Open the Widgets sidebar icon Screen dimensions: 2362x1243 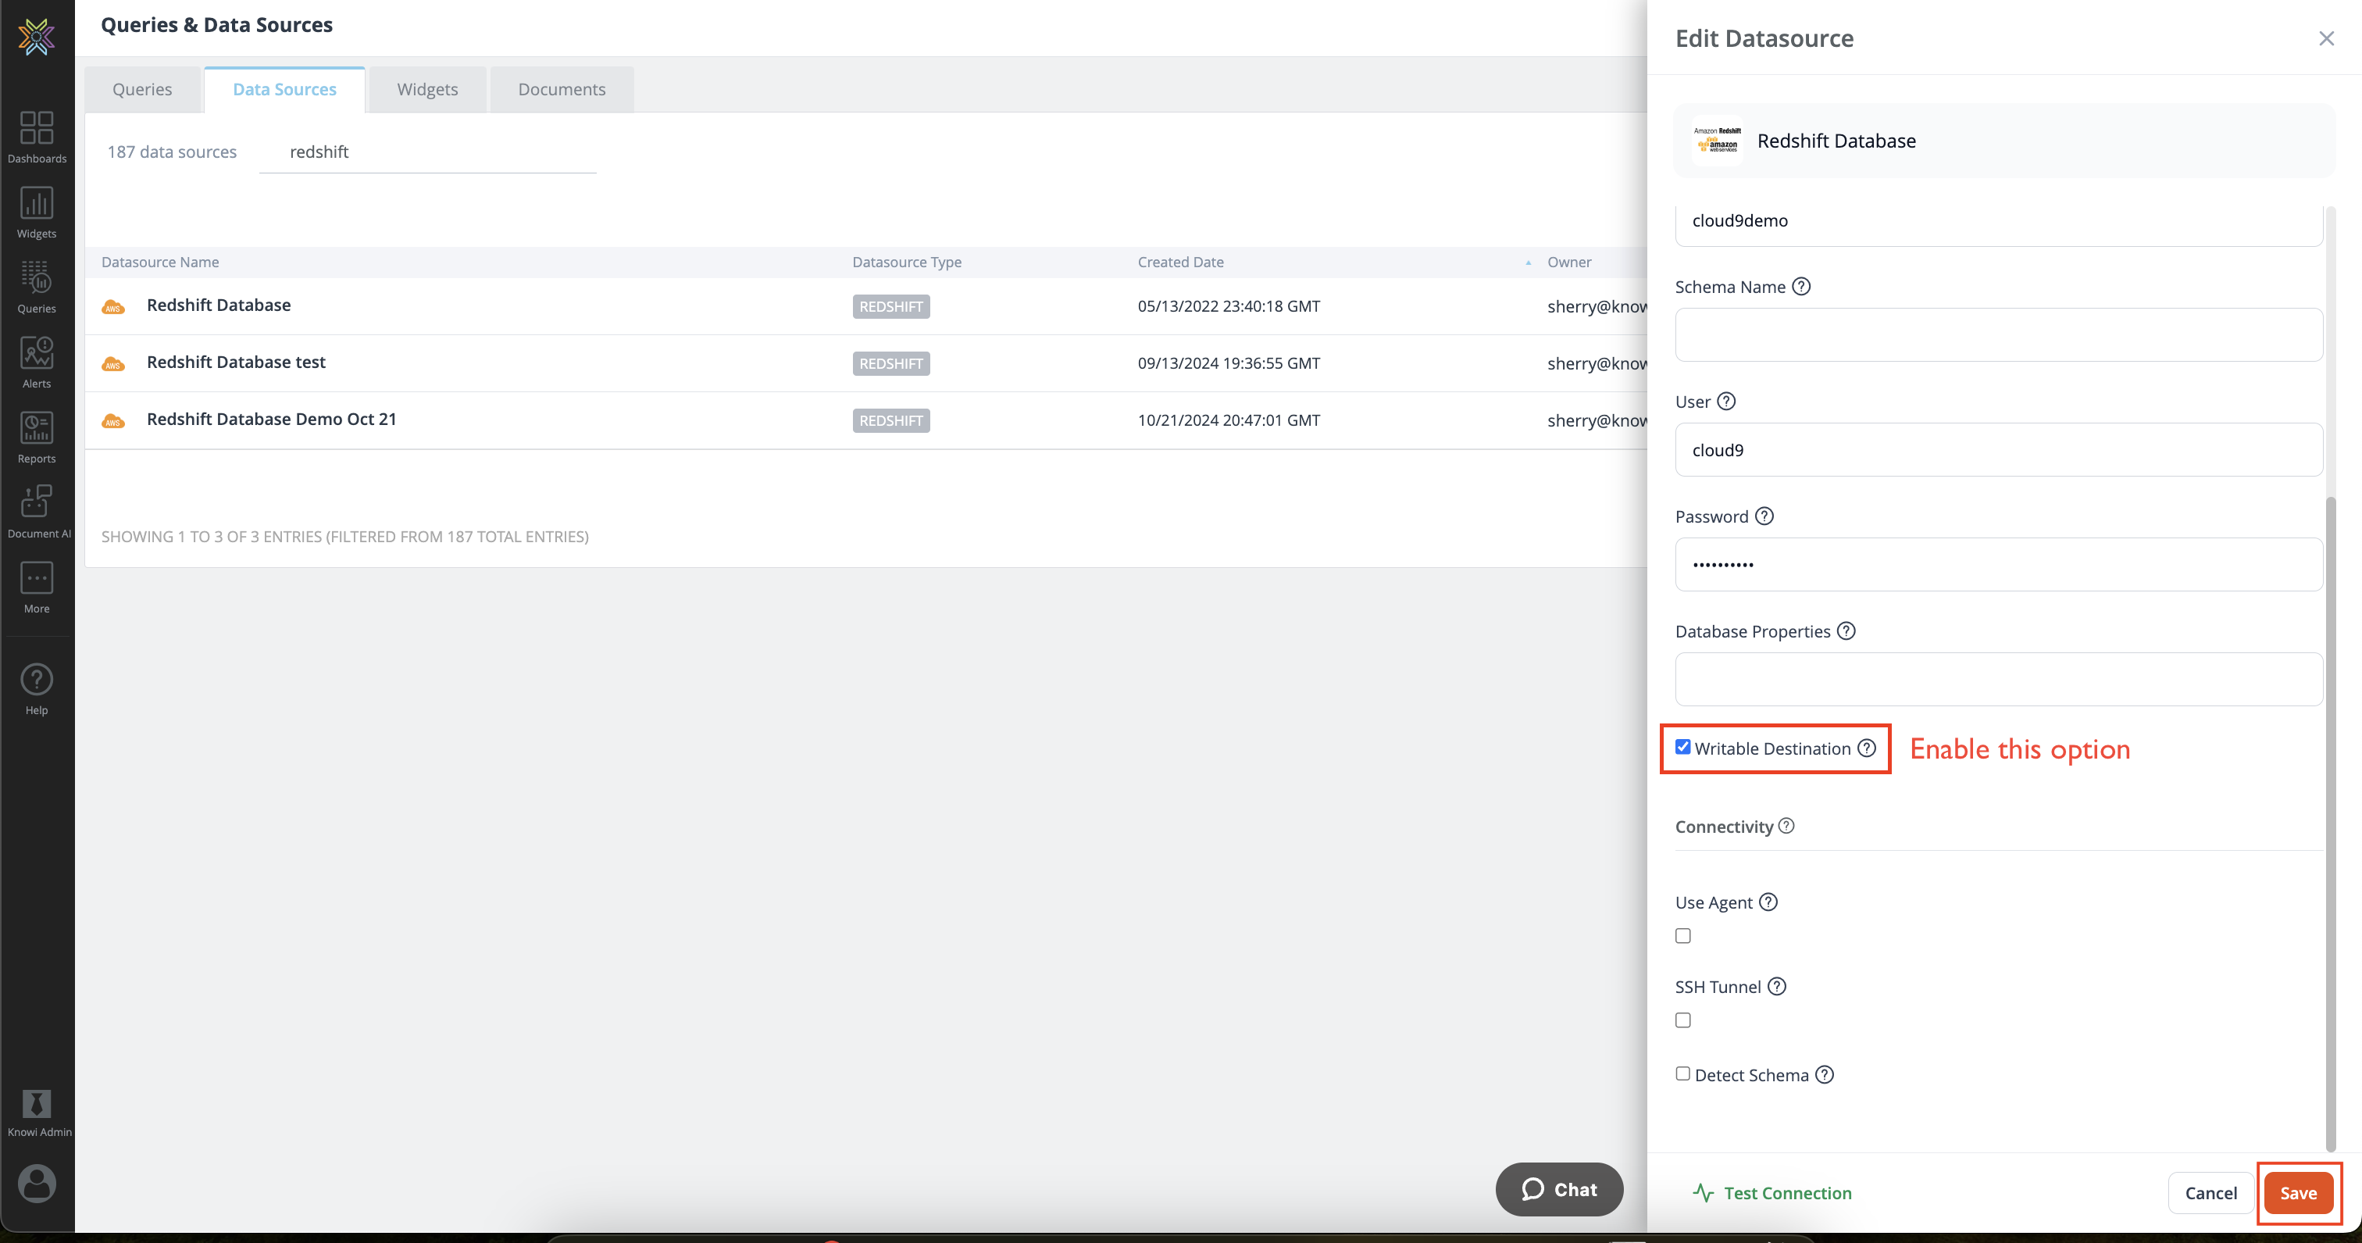(x=37, y=212)
